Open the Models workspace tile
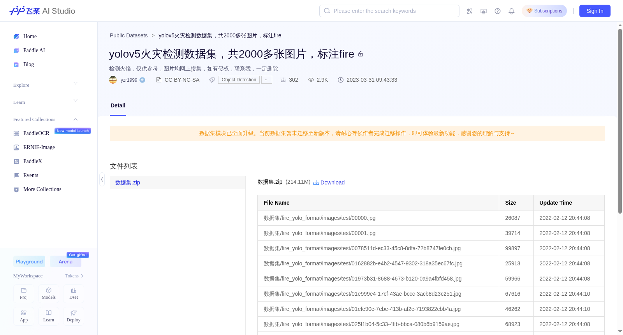 click(49, 294)
